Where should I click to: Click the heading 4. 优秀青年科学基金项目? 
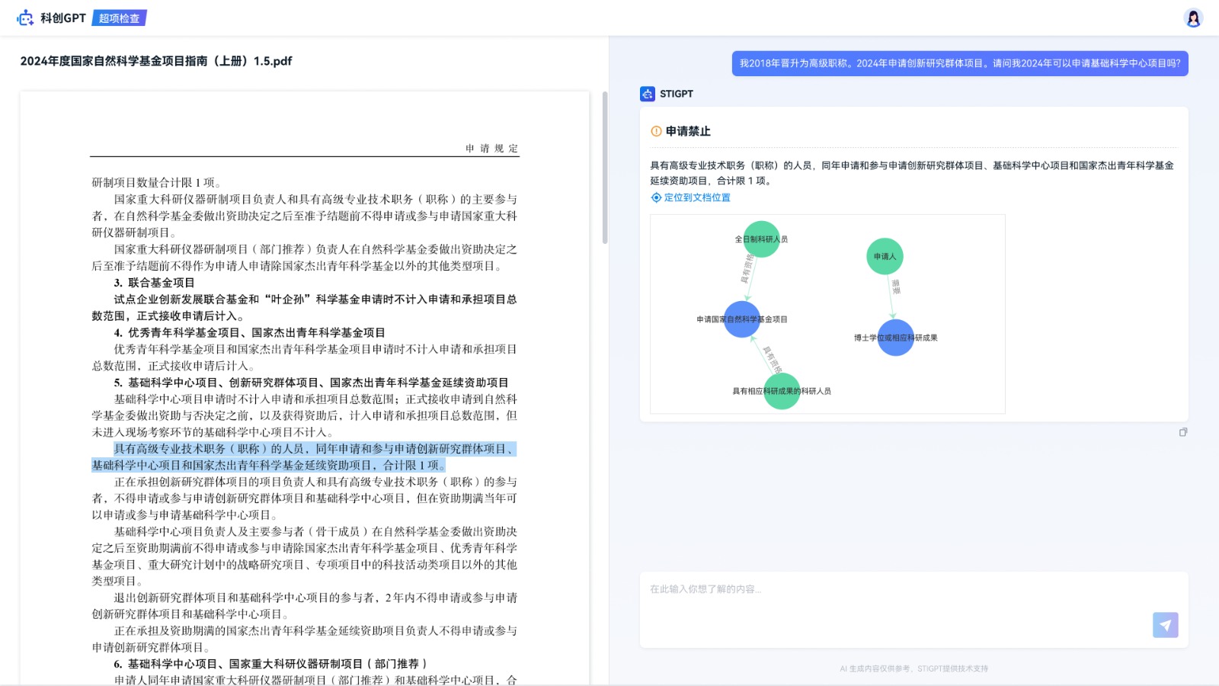click(249, 332)
